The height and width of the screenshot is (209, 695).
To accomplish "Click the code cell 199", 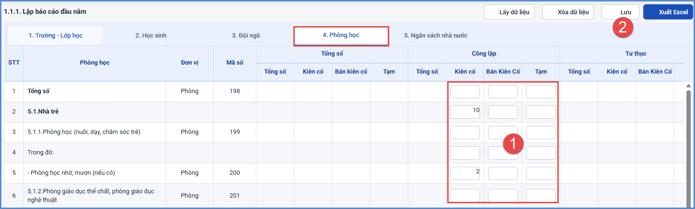I will pos(235,132).
